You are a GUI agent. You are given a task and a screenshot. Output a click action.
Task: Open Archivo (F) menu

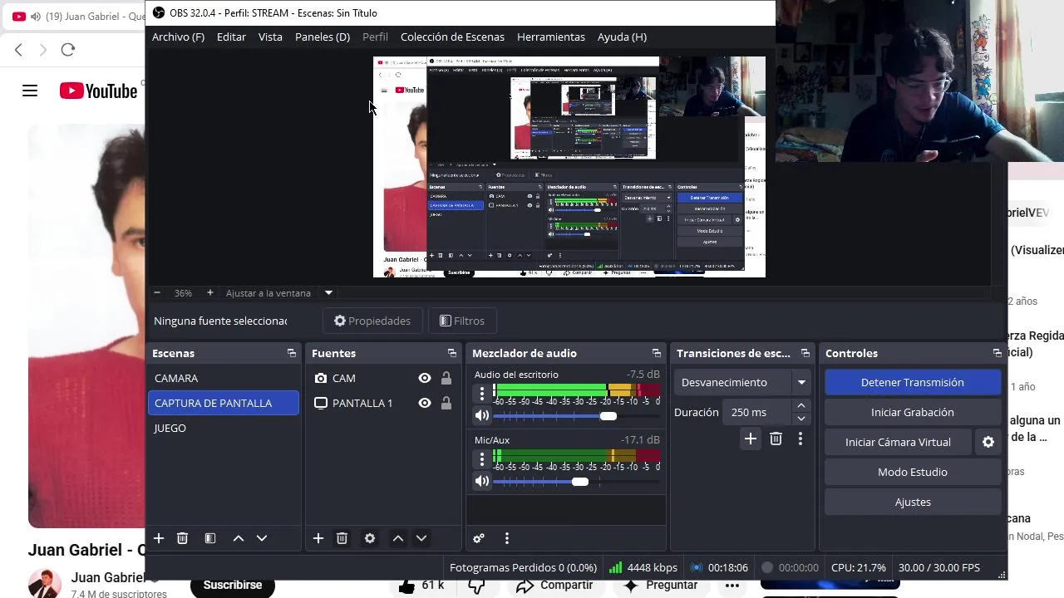pyautogui.click(x=178, y=37)
